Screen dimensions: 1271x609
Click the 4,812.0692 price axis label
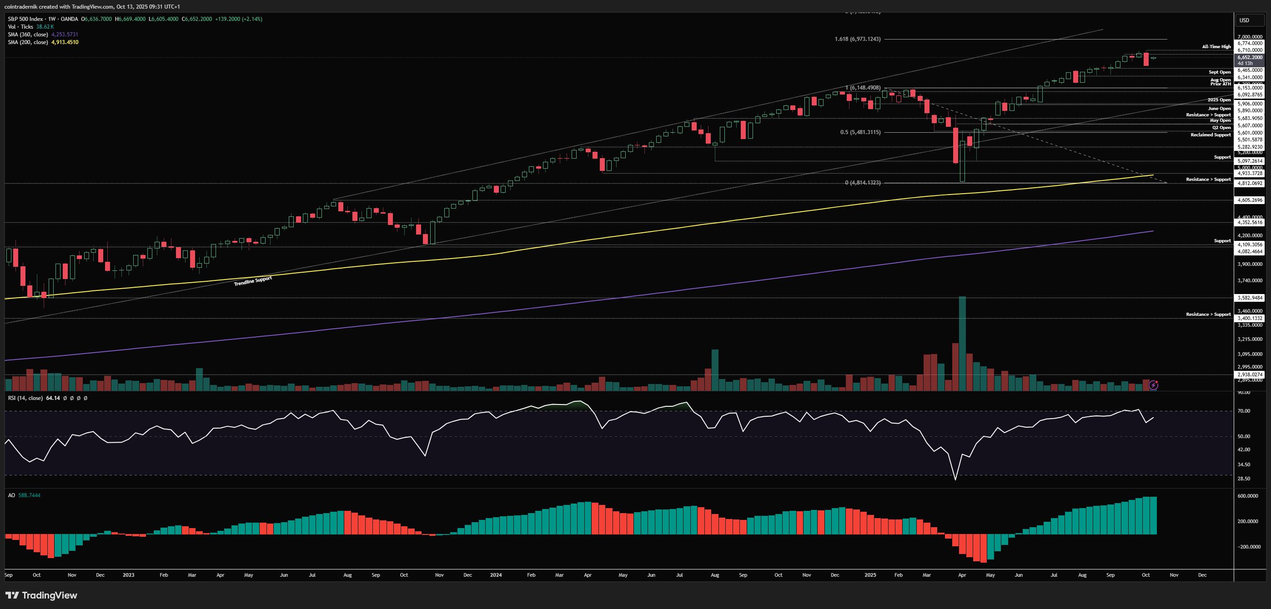point(1250,184)
